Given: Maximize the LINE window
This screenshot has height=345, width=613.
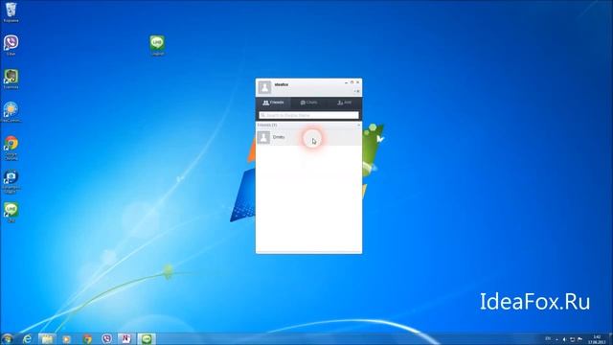Looking at the screenshot, I should (352, 82).
